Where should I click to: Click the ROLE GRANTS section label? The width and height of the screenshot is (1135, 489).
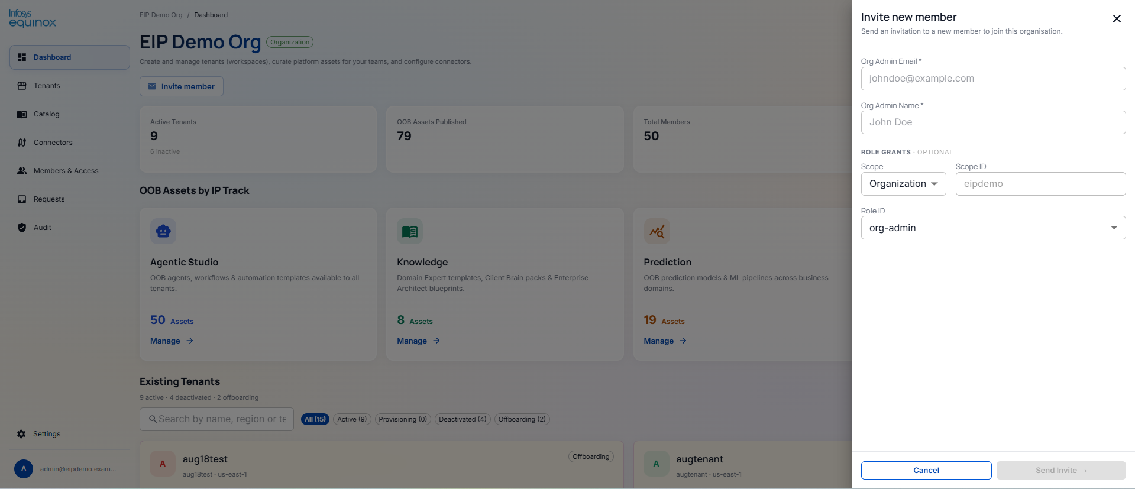click(886, 152)
